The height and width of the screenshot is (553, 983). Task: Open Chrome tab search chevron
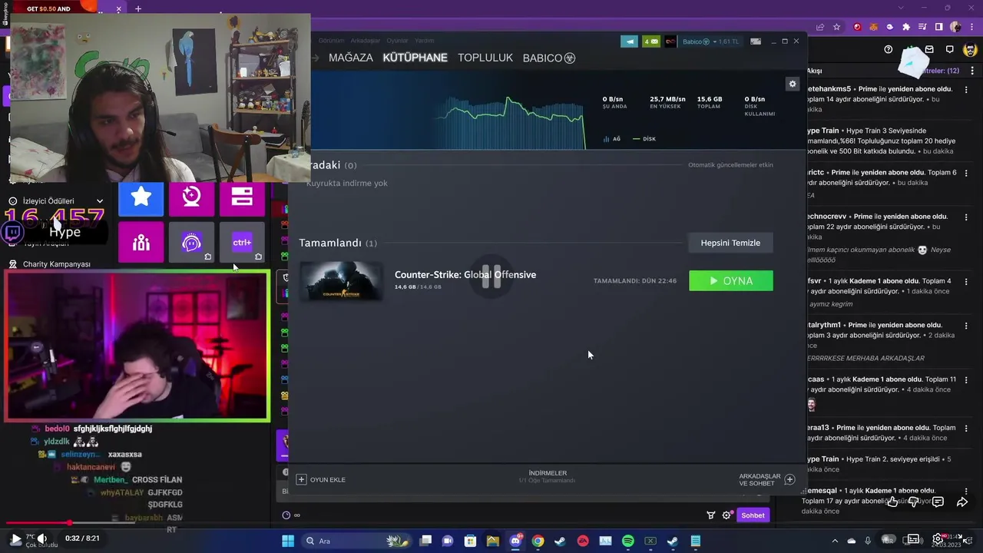pos(901,8)
